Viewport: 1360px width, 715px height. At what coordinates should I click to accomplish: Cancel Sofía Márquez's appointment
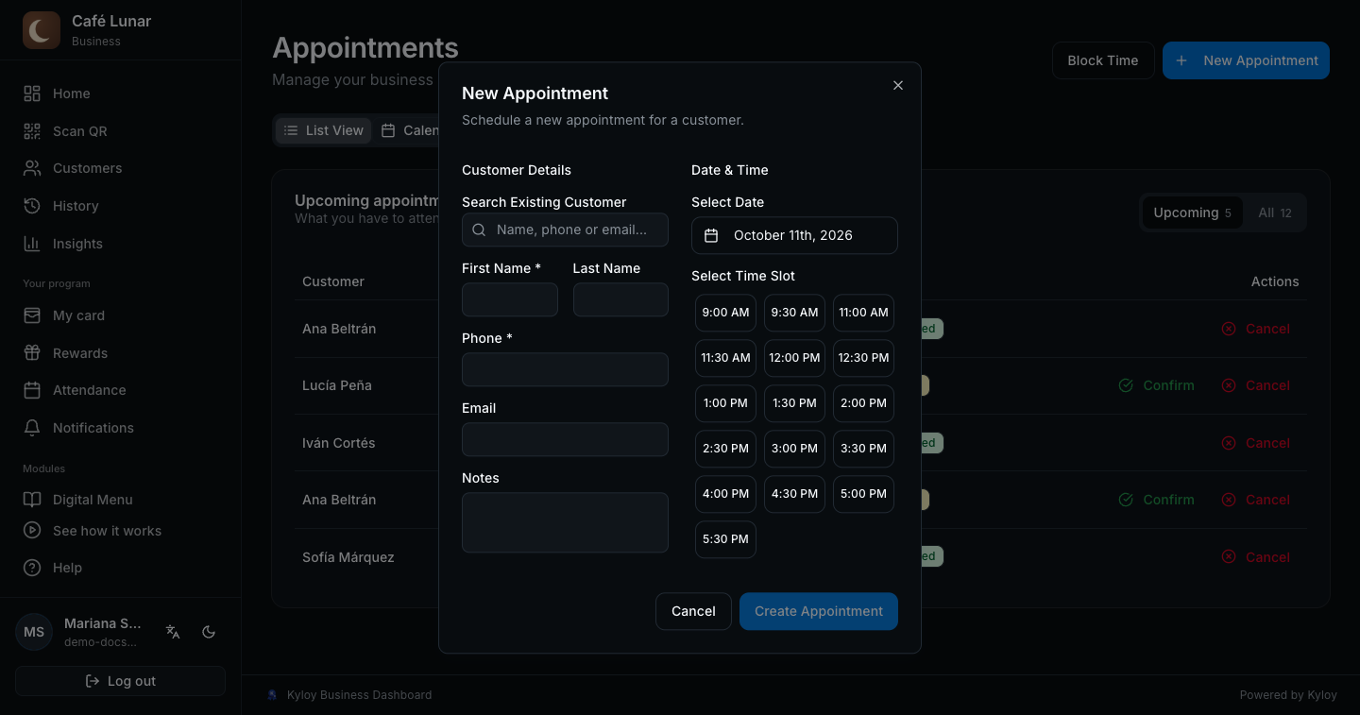(1255, 557)
